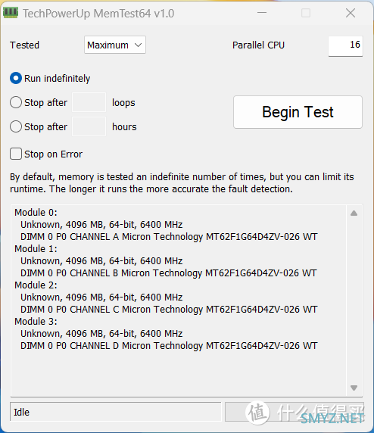
Task: Close the MemTest64 window
Action: click(x=351, y=13)
